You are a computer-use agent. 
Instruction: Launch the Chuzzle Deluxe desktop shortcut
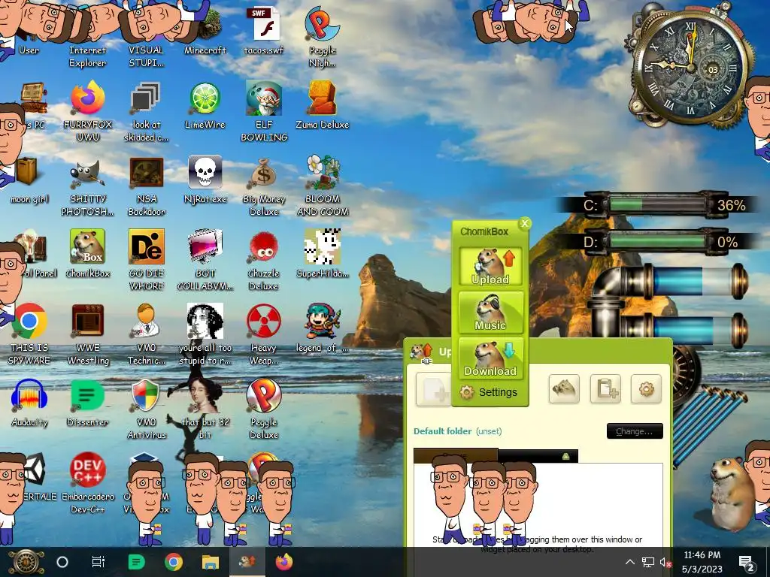pyautogui.click(x=264, y=259)
